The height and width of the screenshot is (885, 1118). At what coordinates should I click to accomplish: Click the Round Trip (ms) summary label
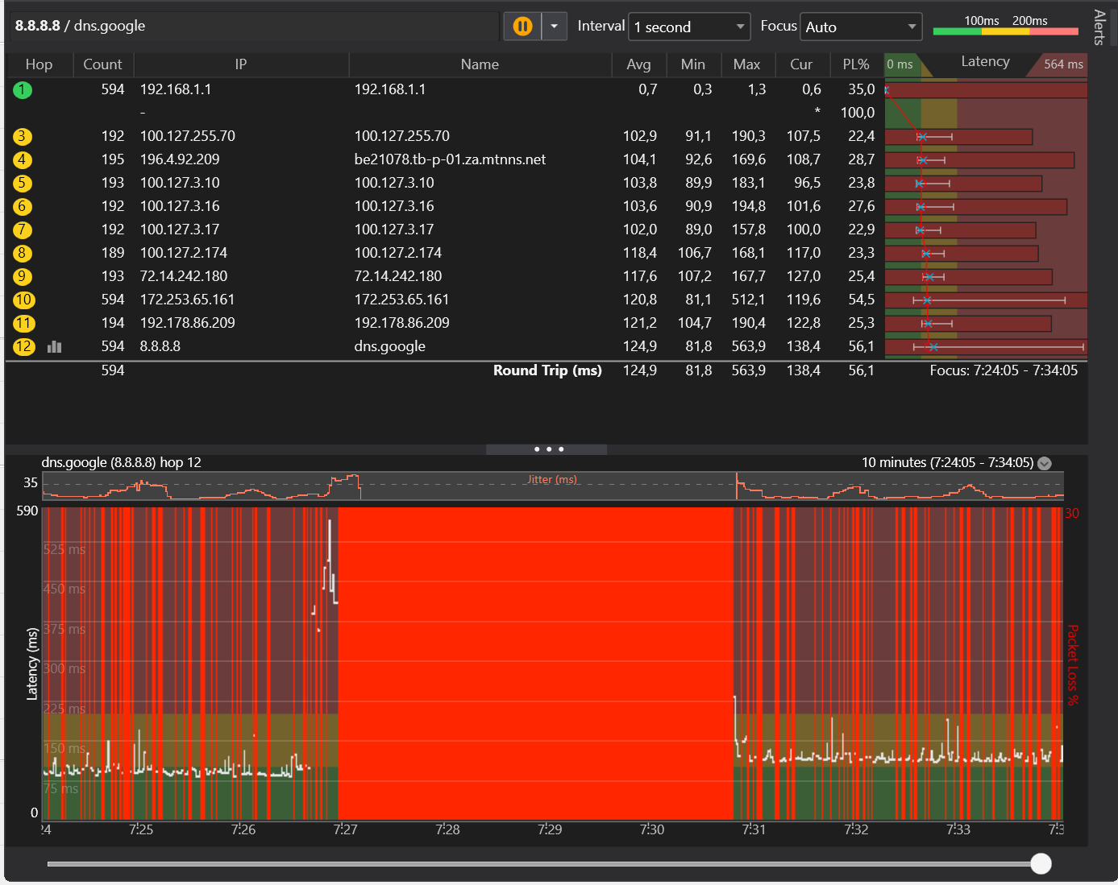pyautogui.click(x=547, y=370)
